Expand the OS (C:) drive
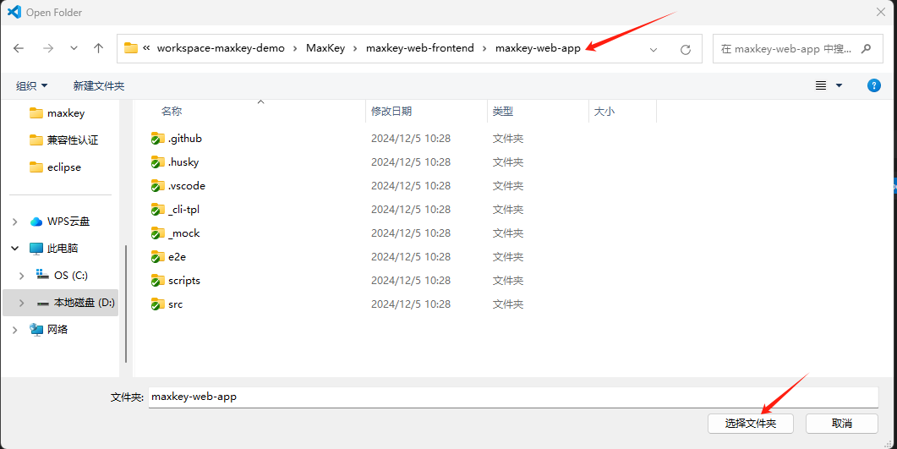 point(22,276)
